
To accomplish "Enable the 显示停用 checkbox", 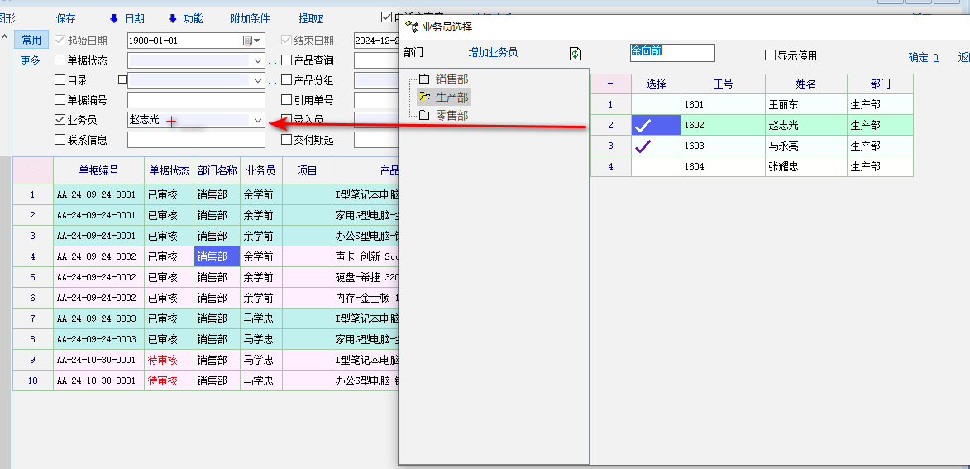I will (770, 55).
